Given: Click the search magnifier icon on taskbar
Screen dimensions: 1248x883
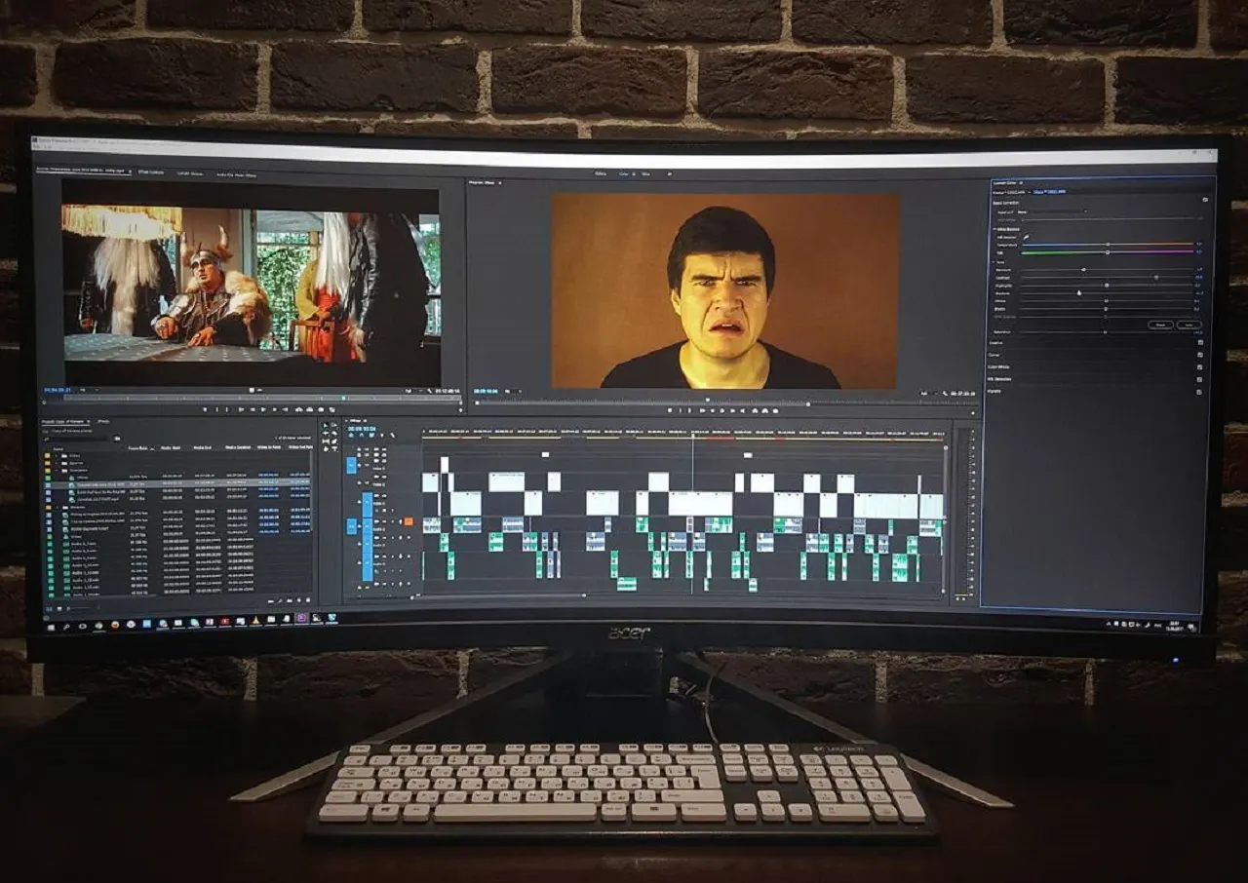Looking at the screenshot, I should point(68,625).
